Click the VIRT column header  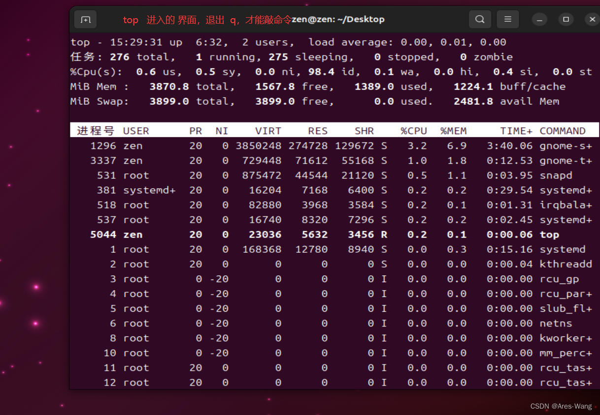tap(268, 131)
